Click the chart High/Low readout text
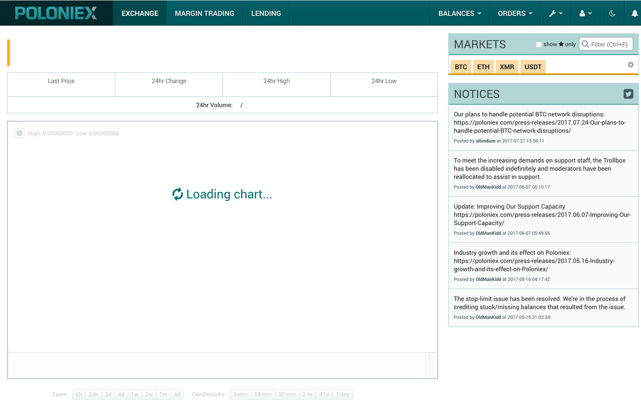This screenshot has height=402, width=641. pos(74,133)
